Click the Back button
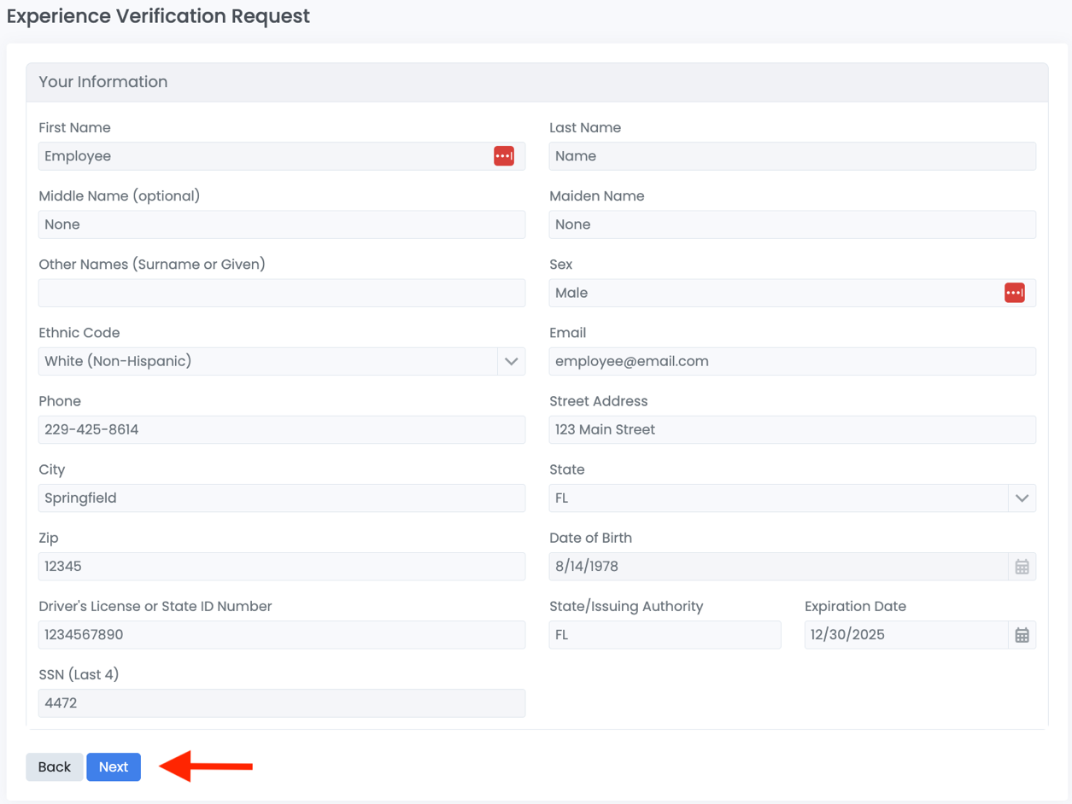Image resolution: width=1072 pixels, height=804 pixels. pyautogui.click(x=54, y=766)
